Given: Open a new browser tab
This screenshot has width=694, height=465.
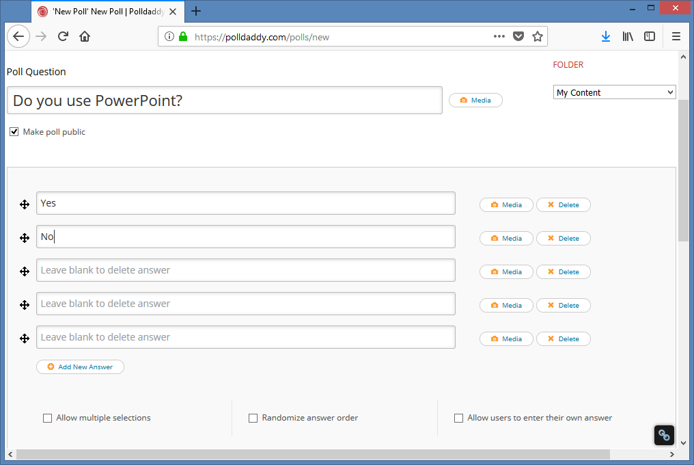Looking at the screenshot, I should (196, 11).
